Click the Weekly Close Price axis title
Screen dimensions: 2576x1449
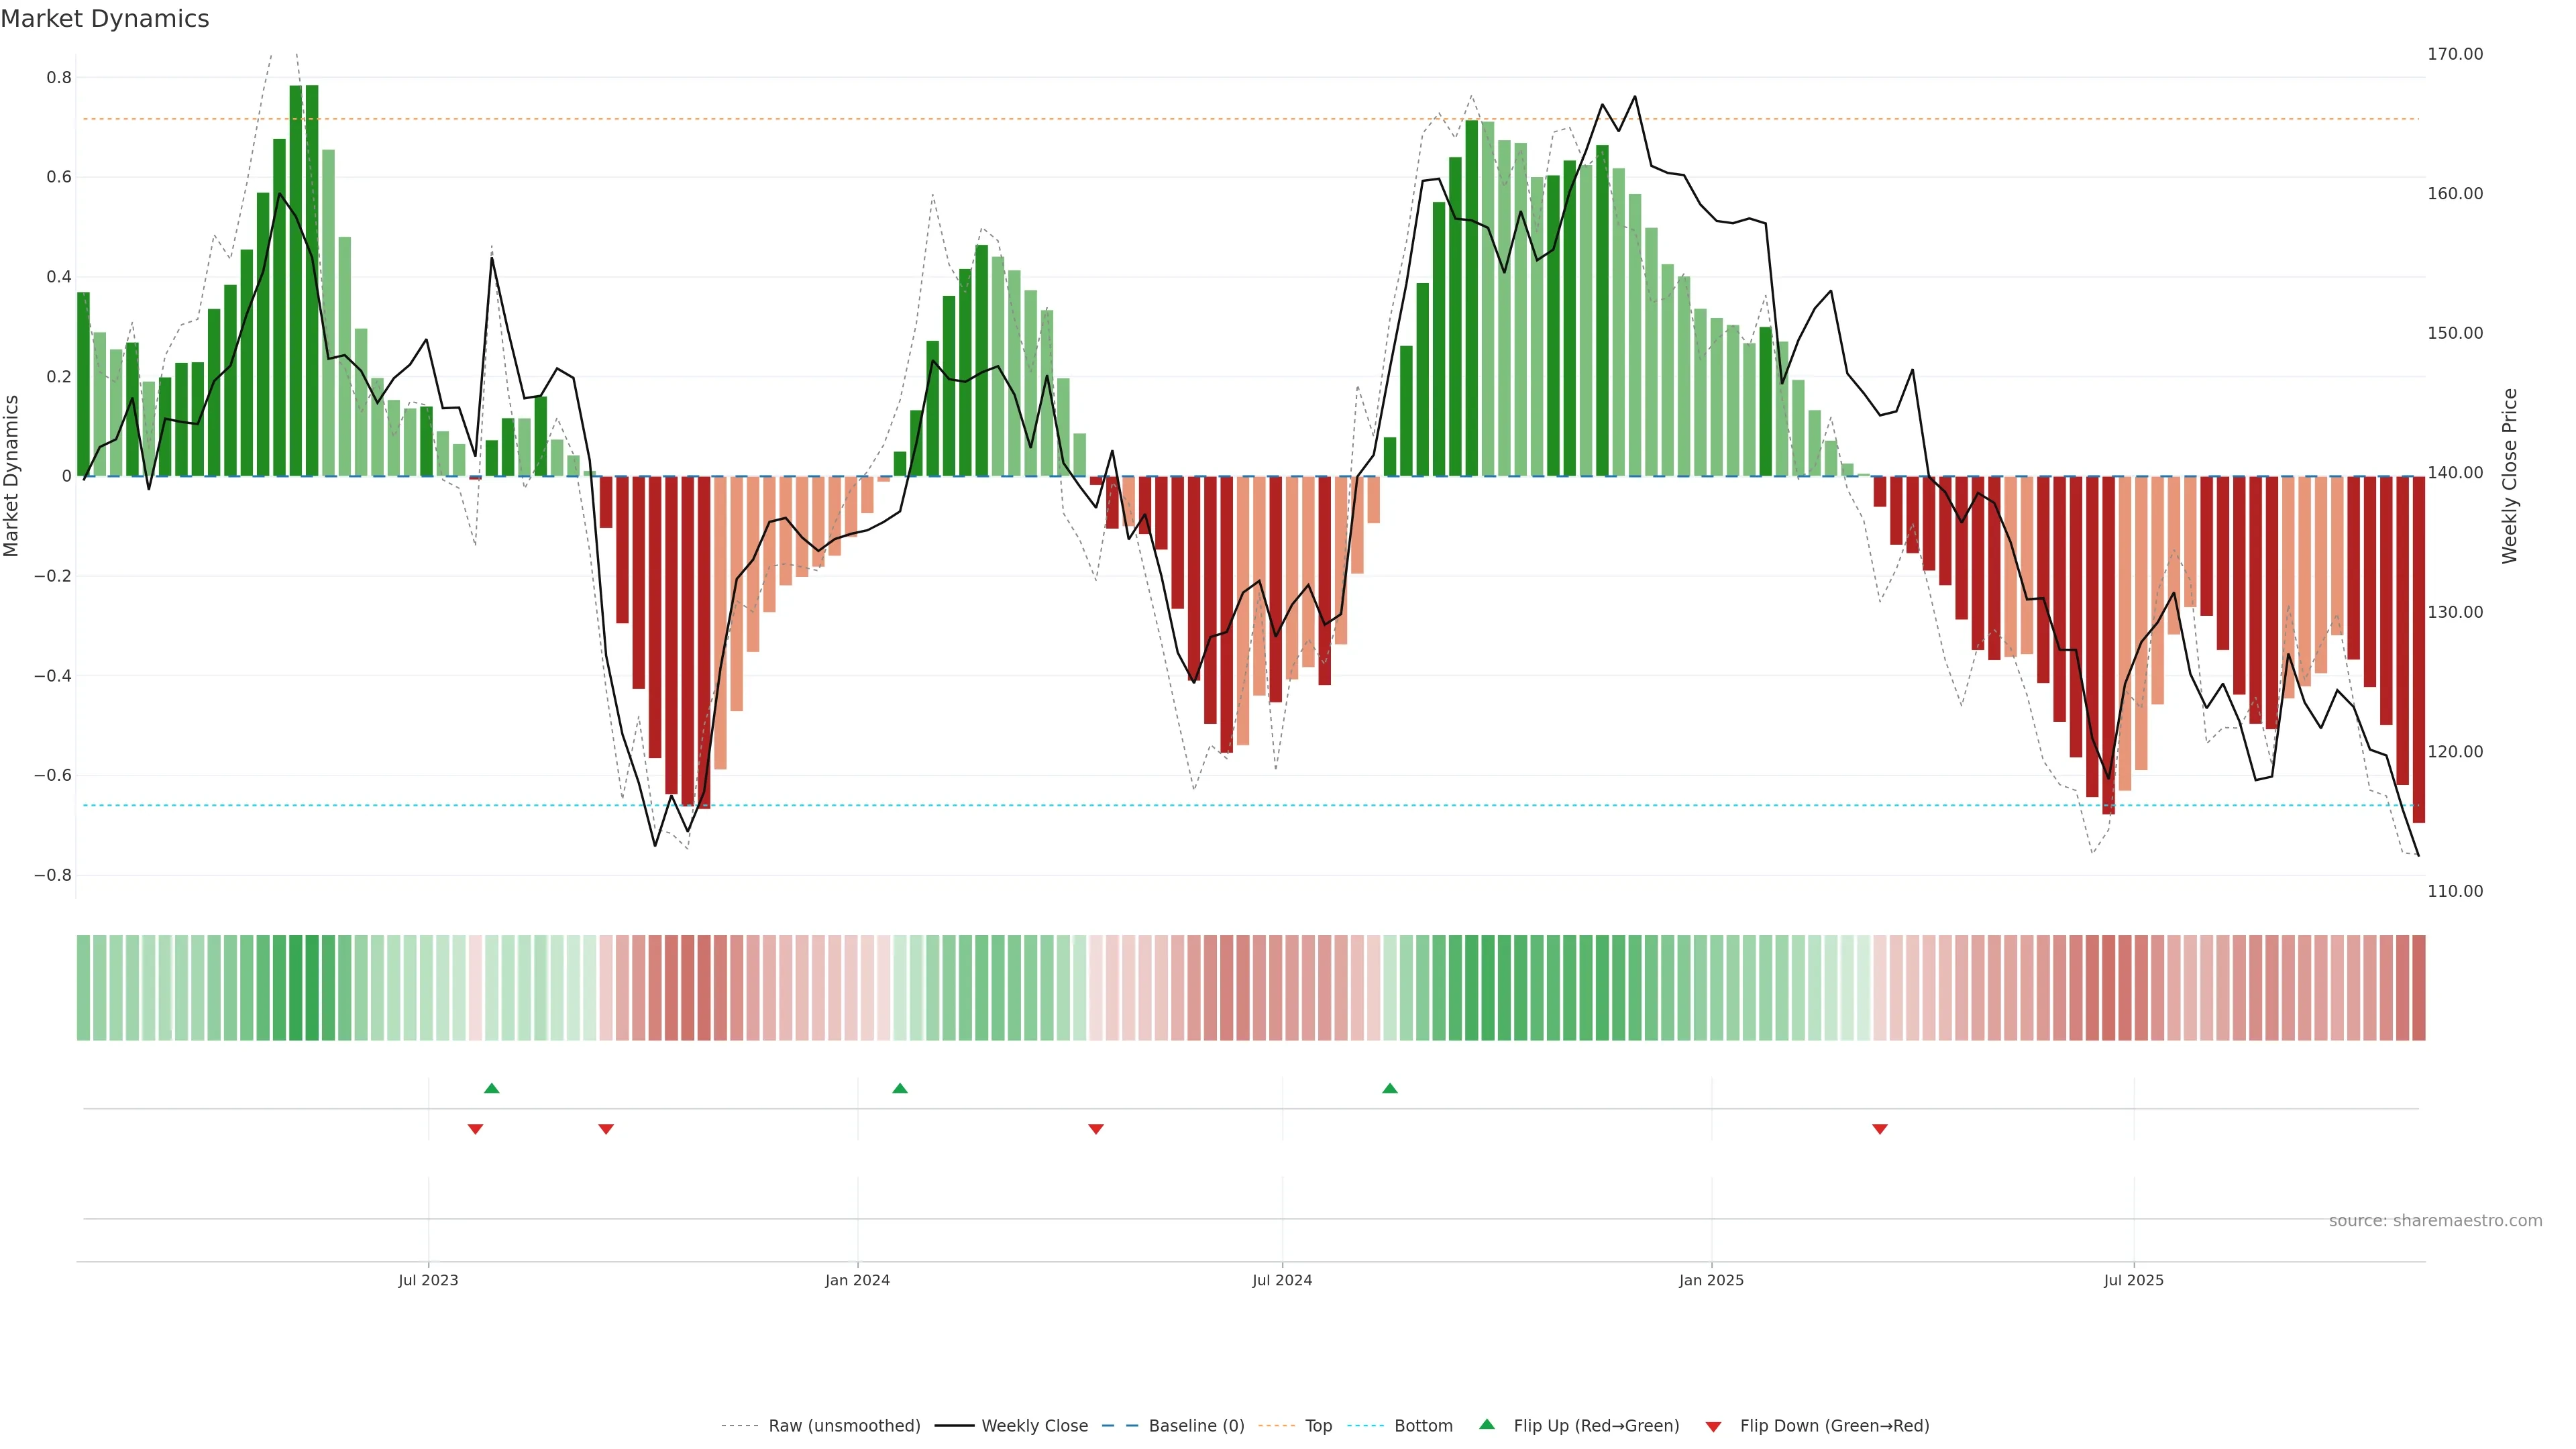[2510, 476]
